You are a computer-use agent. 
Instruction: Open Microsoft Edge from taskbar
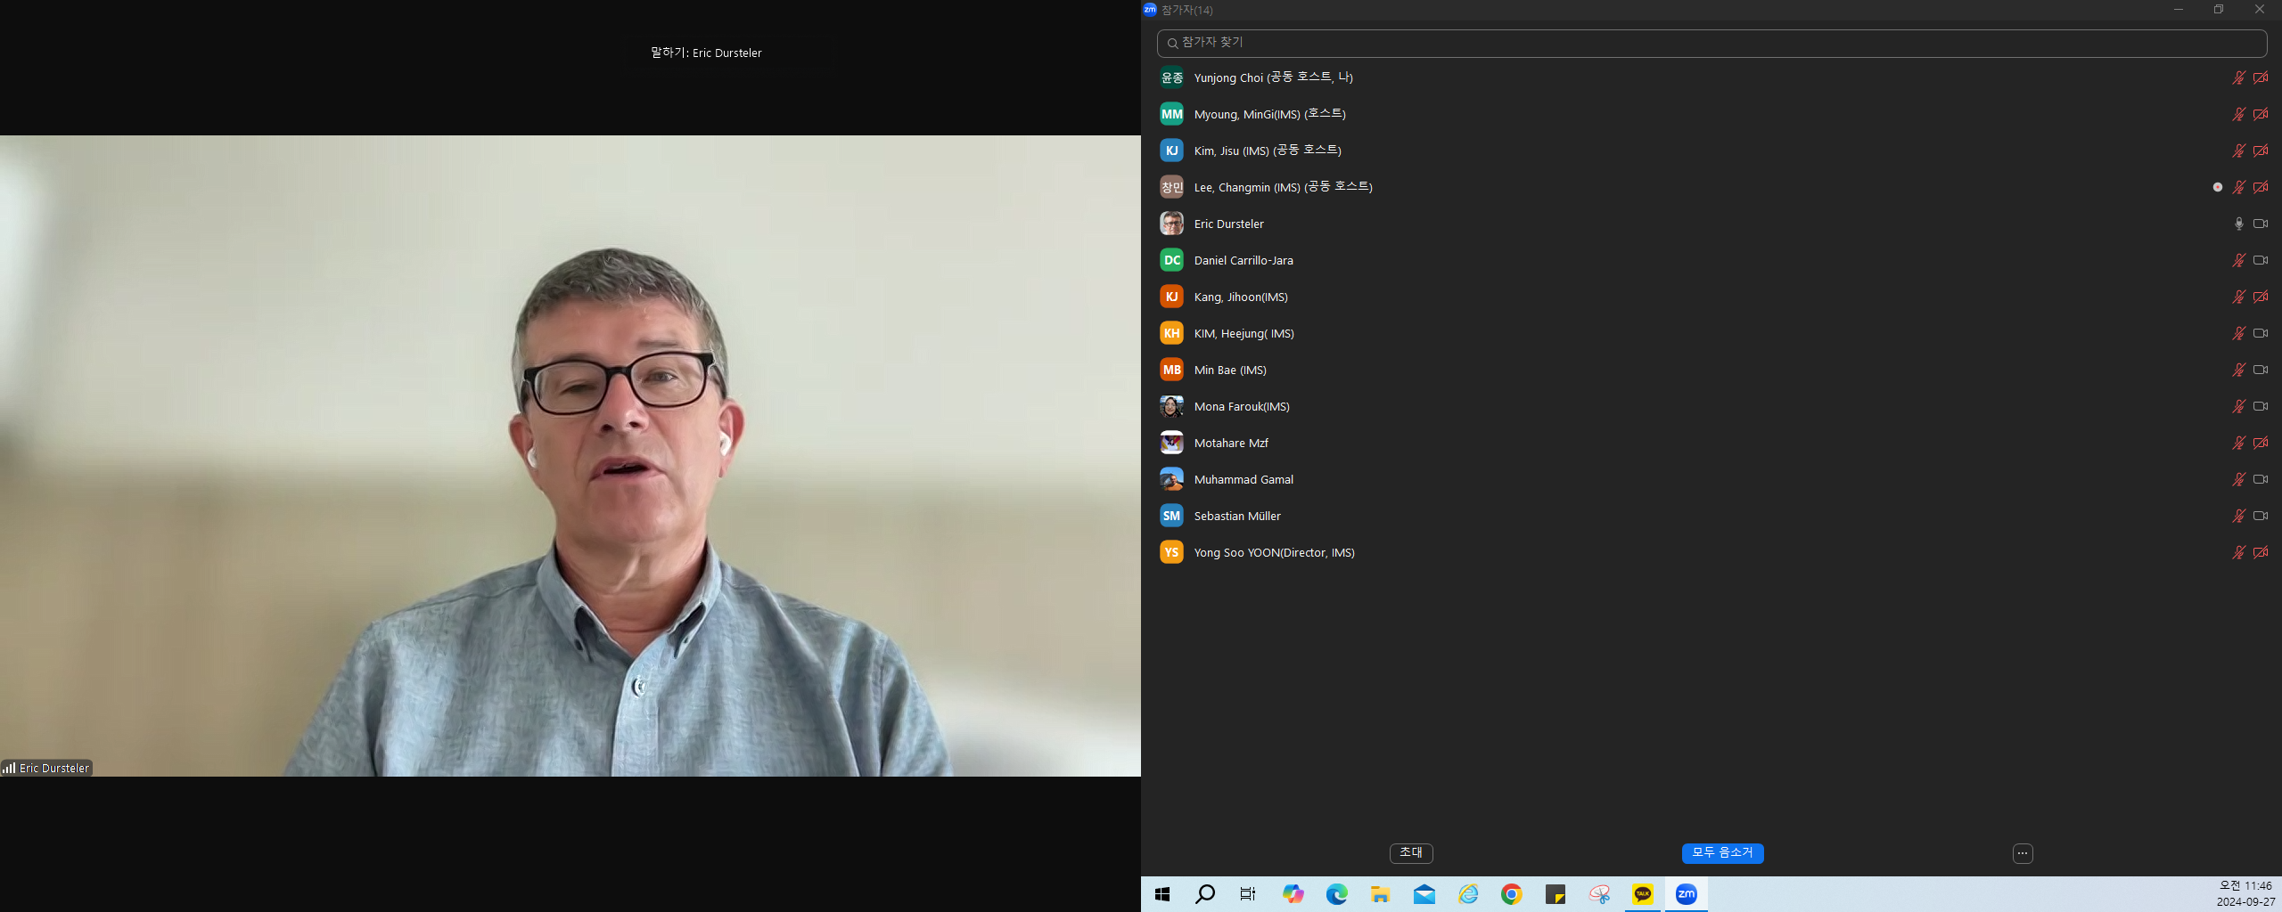coord(1336,894)
